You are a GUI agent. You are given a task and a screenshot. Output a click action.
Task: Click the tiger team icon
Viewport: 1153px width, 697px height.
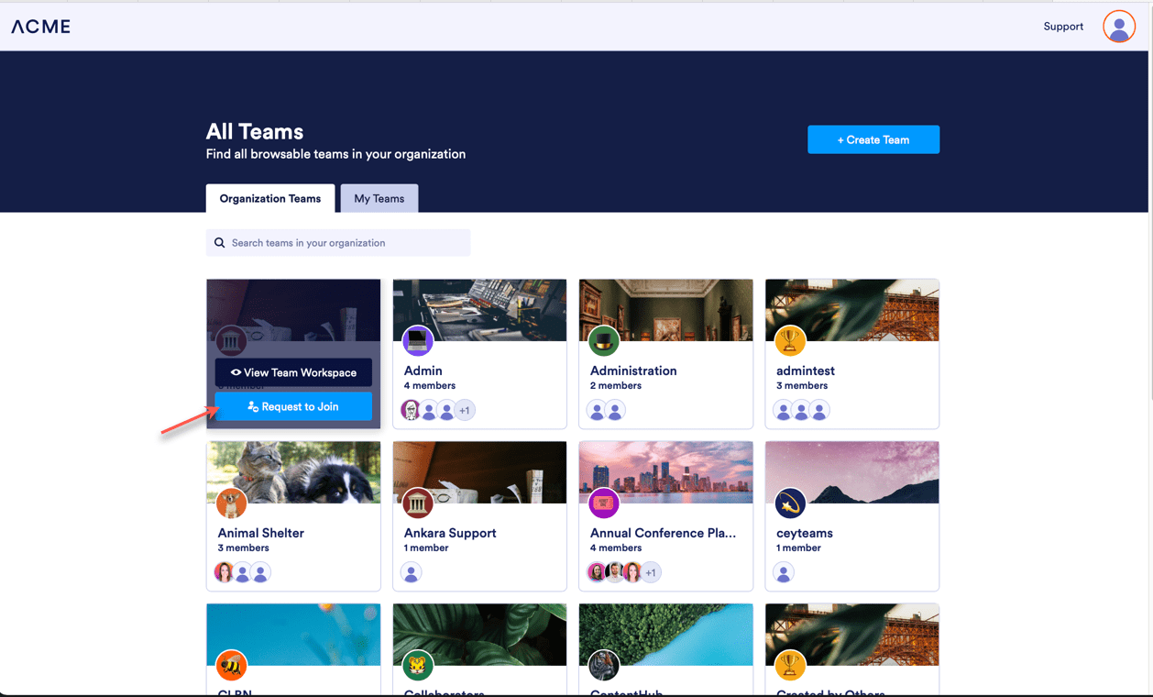418,666
